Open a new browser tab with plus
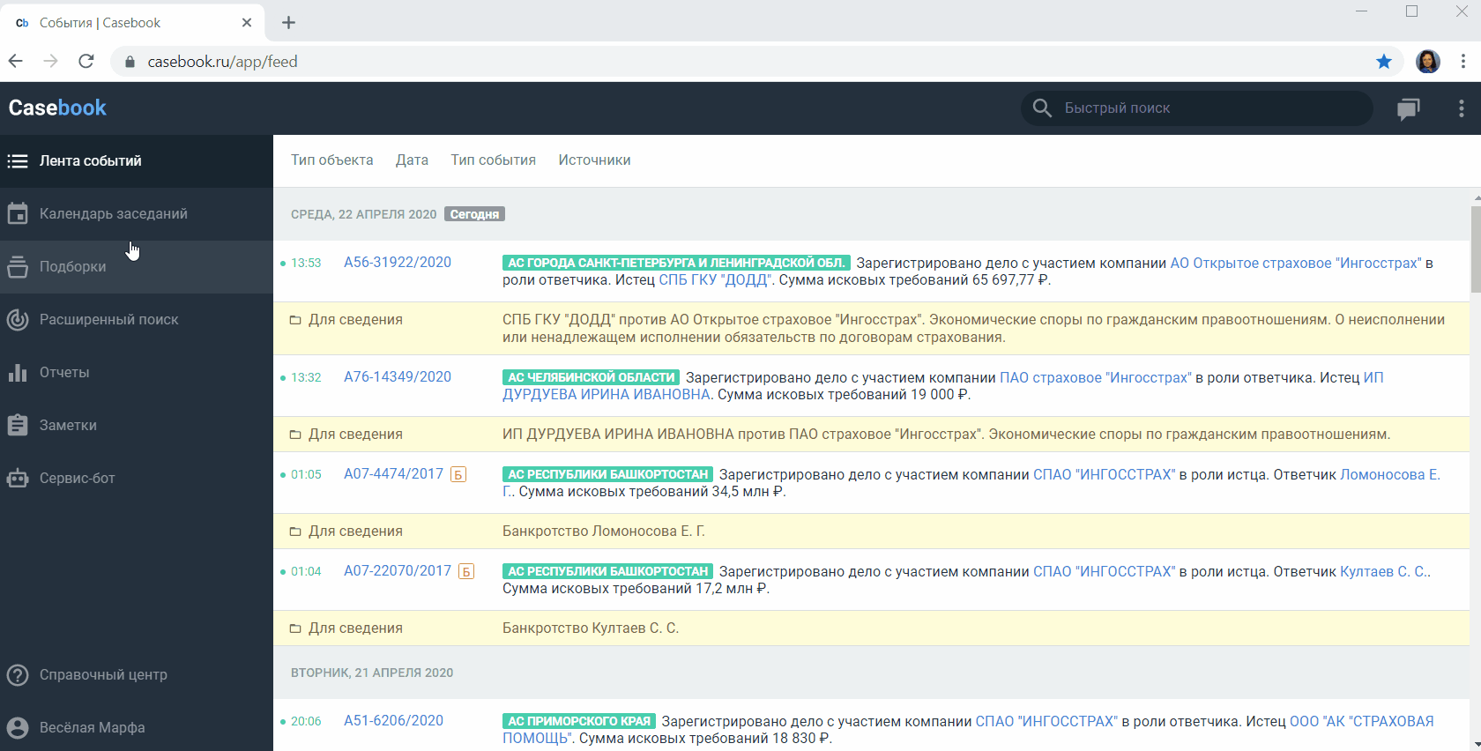The image size is (1481, 751). pyautogui.click(x=288, y=23)
